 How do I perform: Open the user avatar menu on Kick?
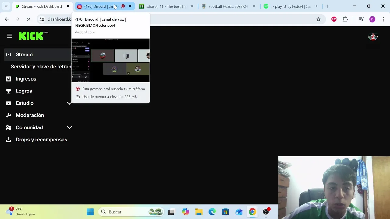click(x=373, y=36)
